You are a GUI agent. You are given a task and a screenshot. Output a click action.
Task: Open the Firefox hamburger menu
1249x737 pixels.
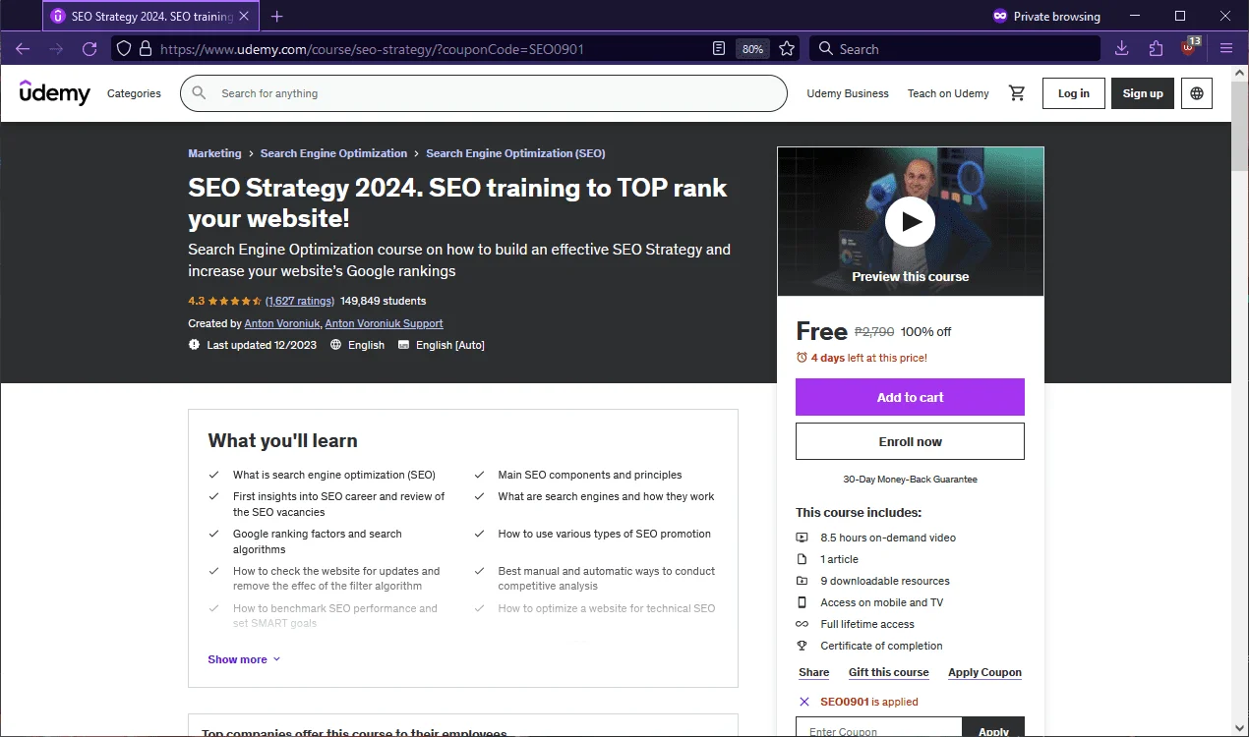point(1226,48)
